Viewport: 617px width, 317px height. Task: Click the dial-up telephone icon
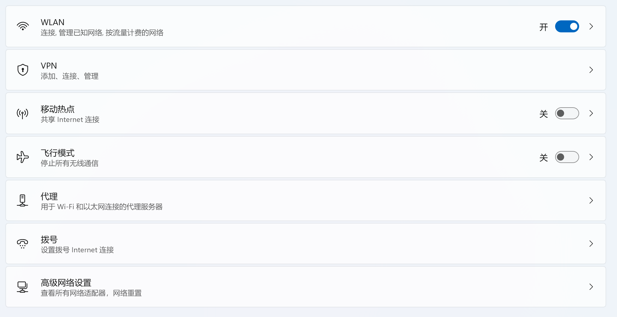(23, 244)
